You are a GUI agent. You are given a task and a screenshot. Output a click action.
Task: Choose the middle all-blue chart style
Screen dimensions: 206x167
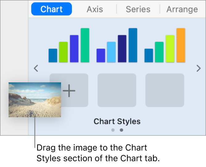(x=117, y=45)
